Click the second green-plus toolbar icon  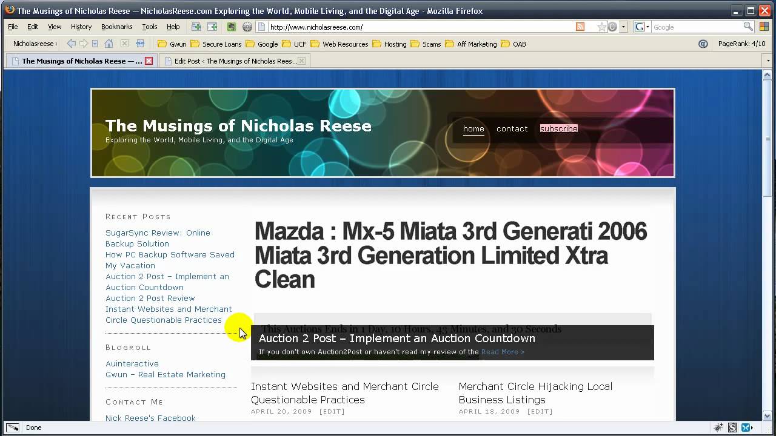point(212,27)
